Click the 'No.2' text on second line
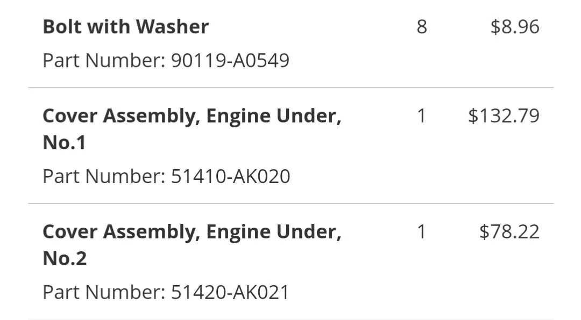 click(x=65, y=258)
